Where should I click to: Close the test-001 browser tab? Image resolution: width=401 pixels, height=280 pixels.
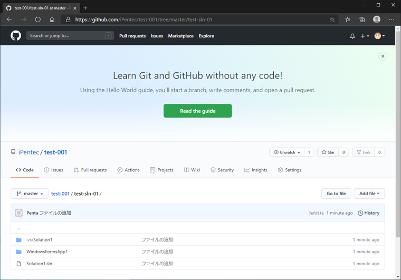(75, 8)
